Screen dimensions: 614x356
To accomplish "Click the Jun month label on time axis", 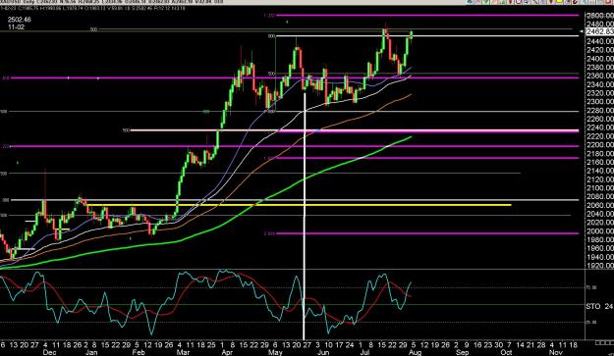I will pyautogui.click(x=322, y=352).
